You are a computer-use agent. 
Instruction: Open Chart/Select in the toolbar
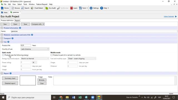[37, 8]
